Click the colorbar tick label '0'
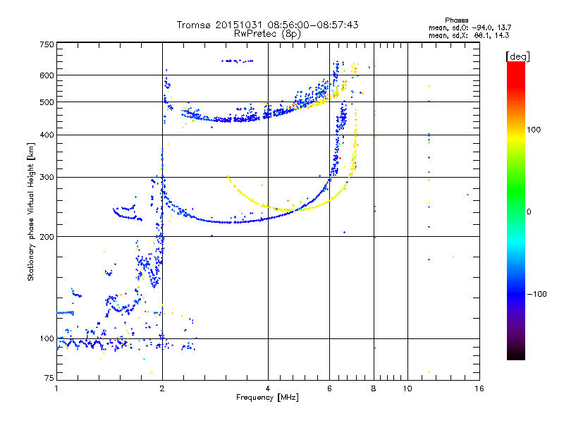This screenshot has height=423, width=564. pyautogui.click(x=529, y=212)
